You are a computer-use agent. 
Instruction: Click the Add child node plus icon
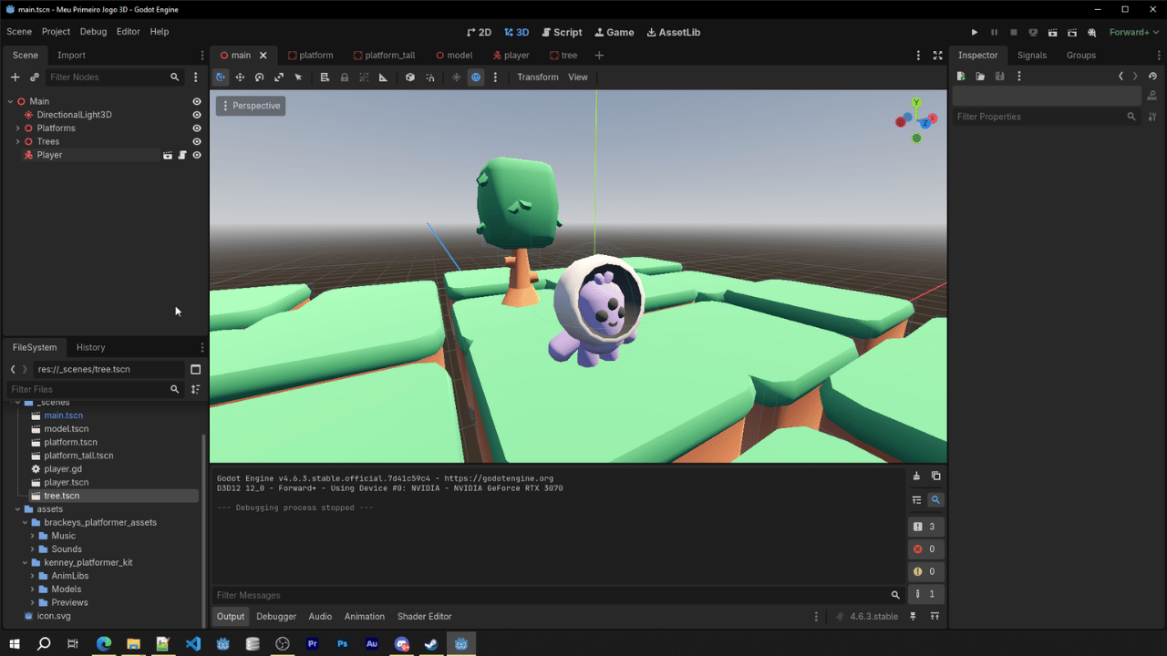(x=15, y=77)
